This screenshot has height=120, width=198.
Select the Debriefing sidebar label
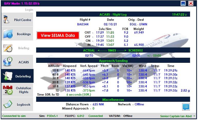(x=23, y=76)
